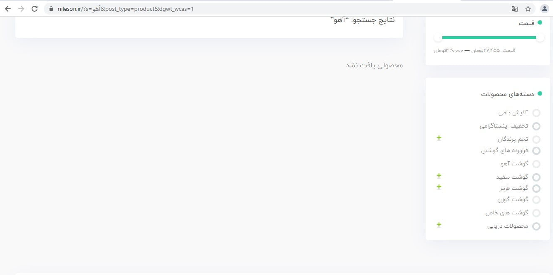The height and width of the screenshot is (275, 553).
Task: Expand محصولات دریایی subcategories
Action: (x=439, y=225)
